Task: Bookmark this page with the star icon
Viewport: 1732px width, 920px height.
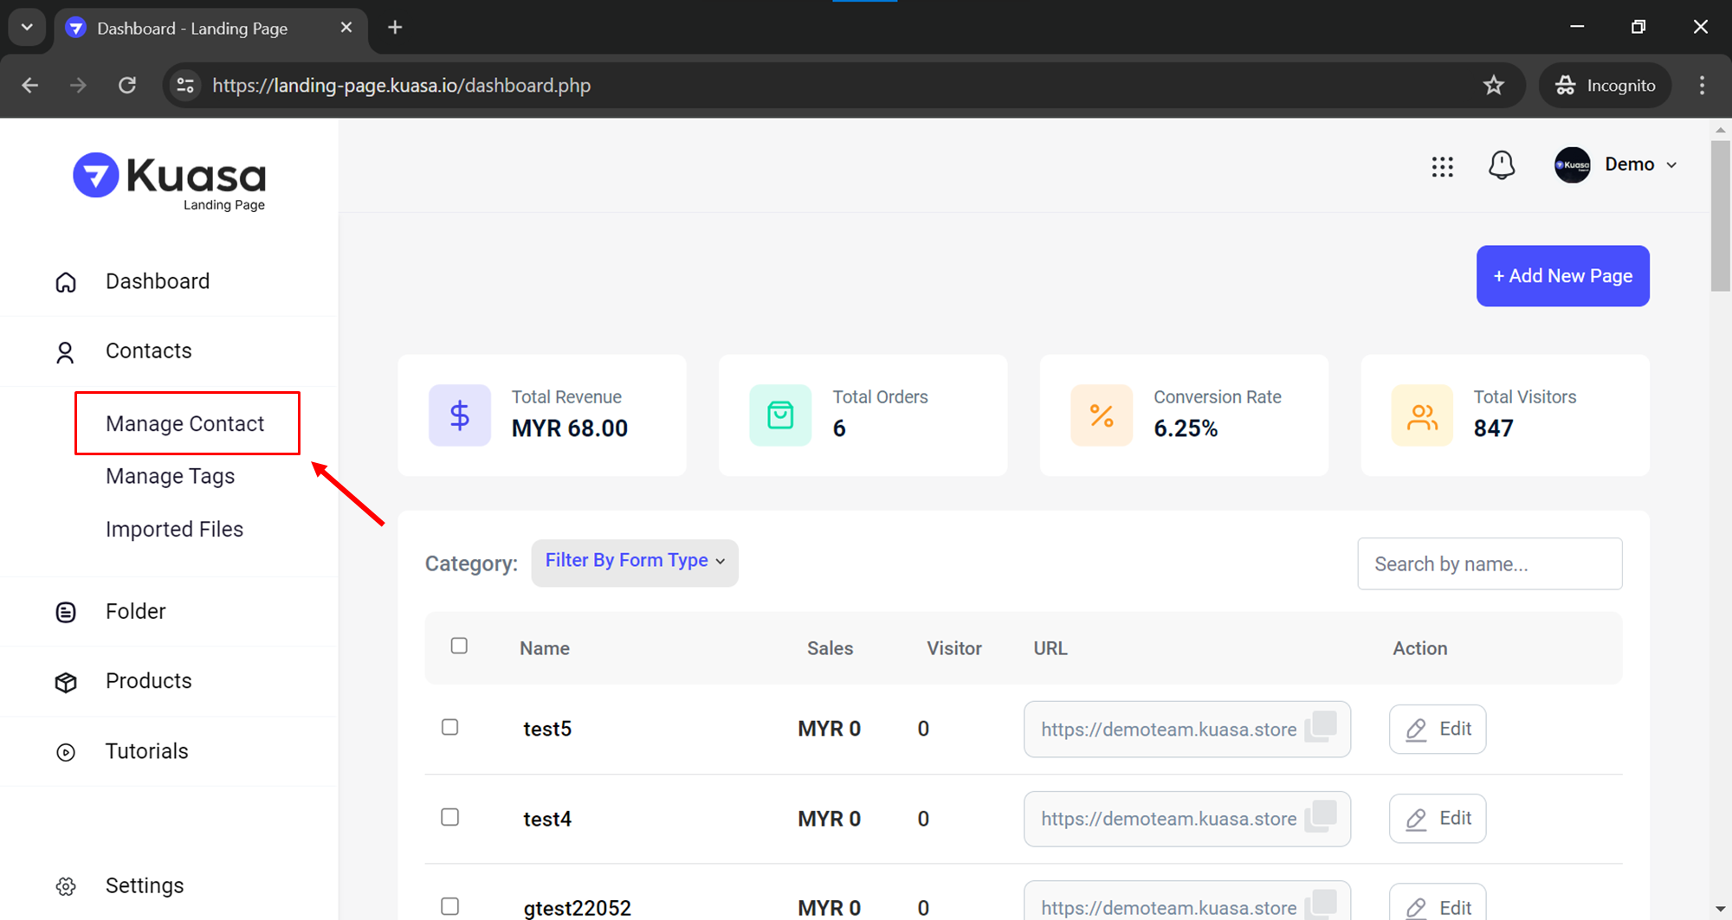Action: [x=1493, y=86]
